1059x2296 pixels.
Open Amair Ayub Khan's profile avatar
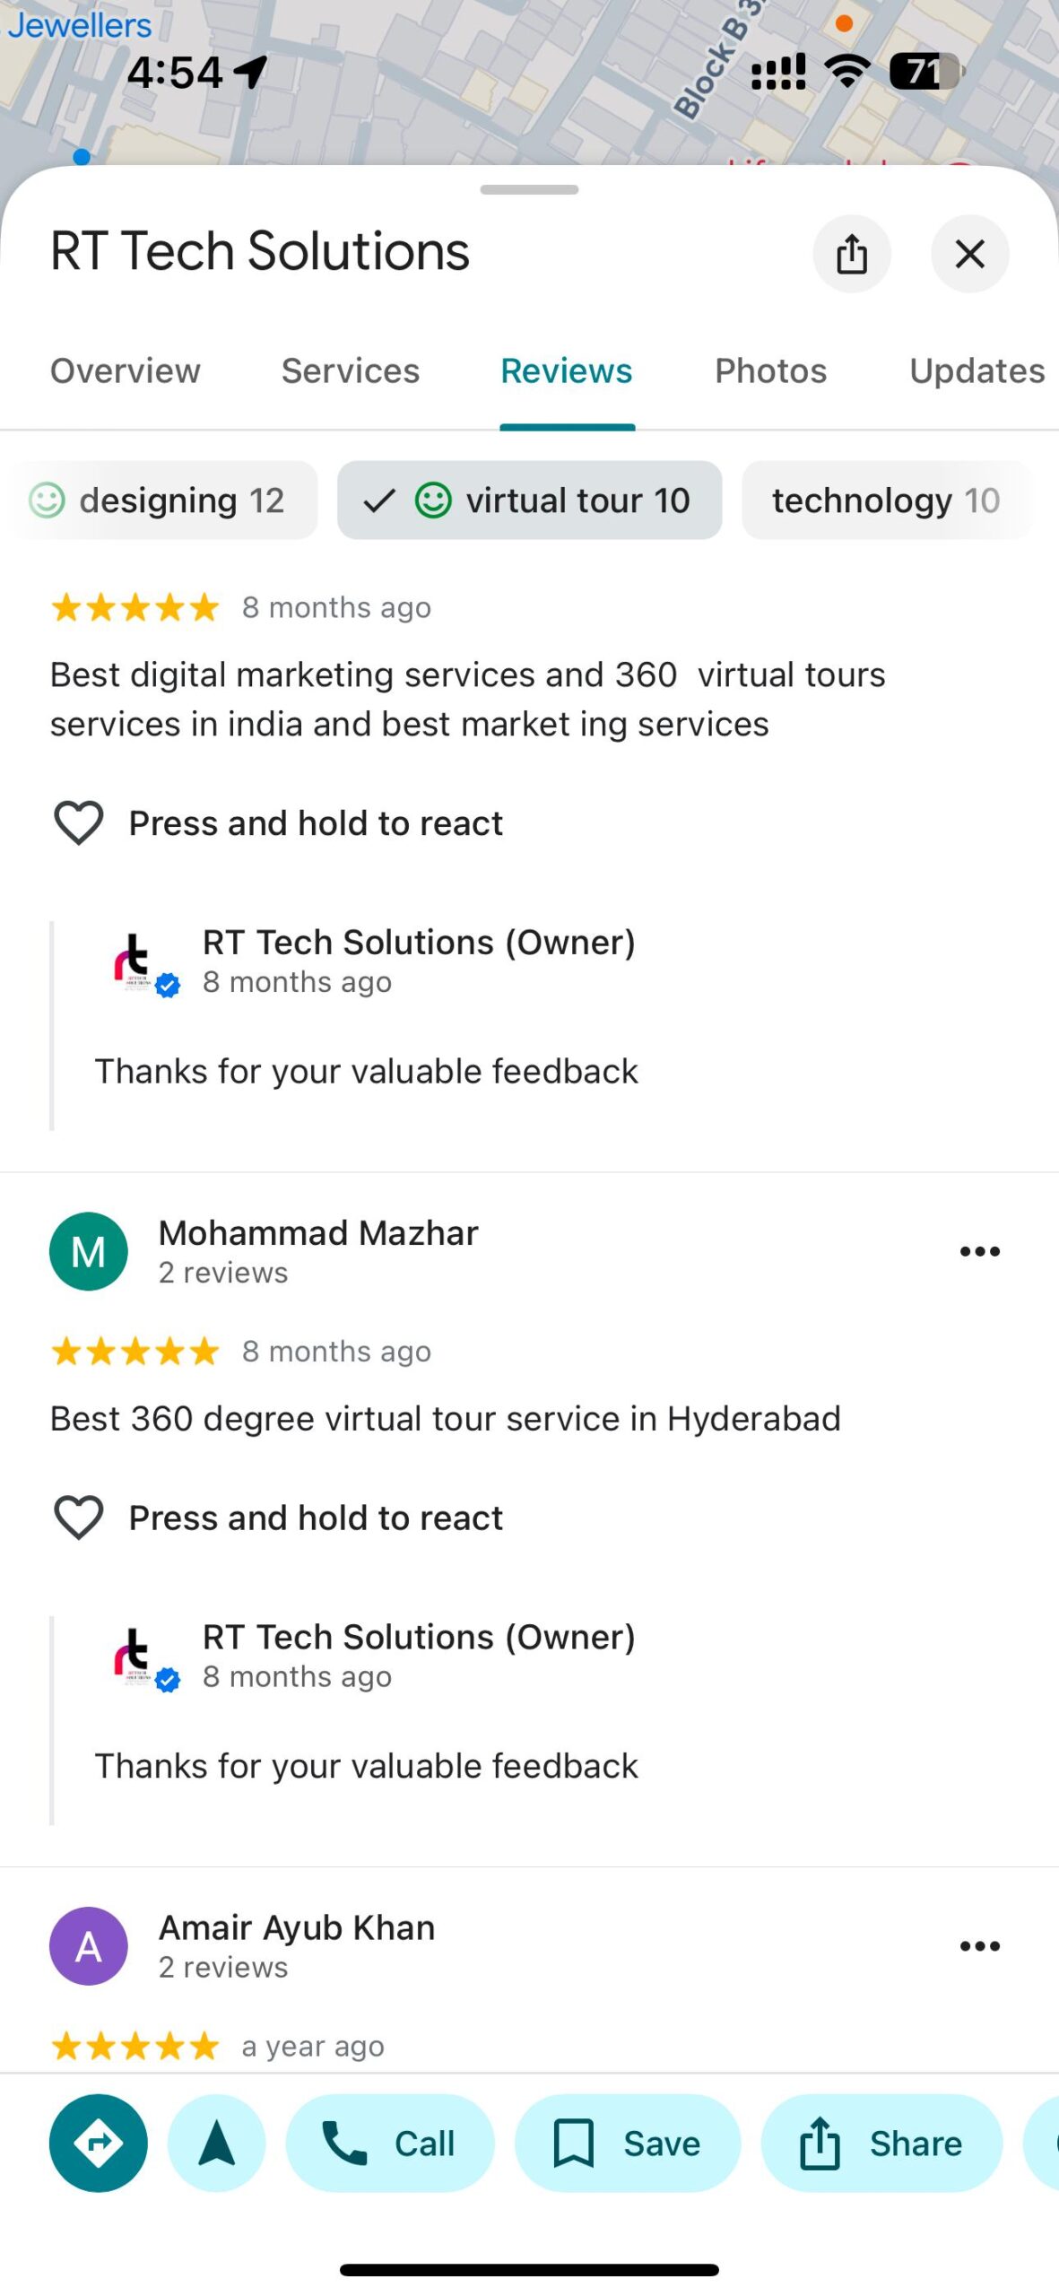(x=88, y=1945)
